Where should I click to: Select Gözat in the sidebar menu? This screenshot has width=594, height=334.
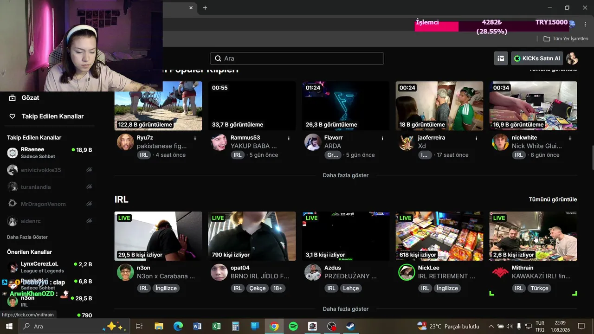click(30, 98)
